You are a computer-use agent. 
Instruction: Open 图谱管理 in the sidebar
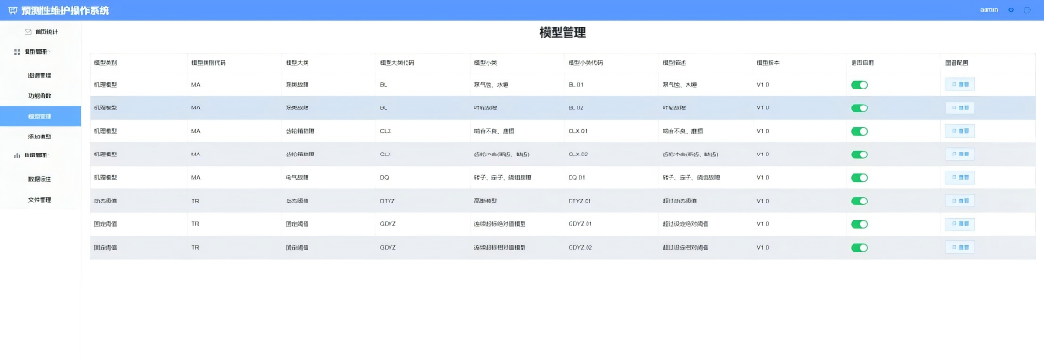pos(40,75)
